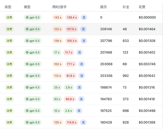163x129 pixels.
Task: Click the 138.4 s first-token badge
Action: [x=72, y=17]
